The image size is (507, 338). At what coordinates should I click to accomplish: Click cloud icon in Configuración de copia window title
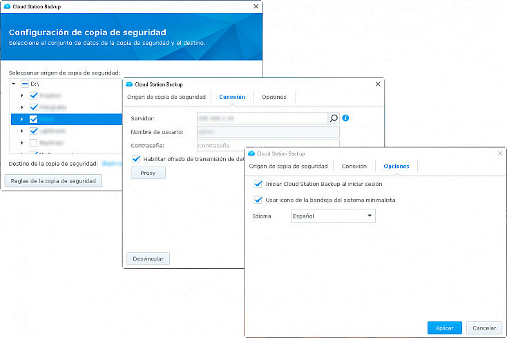[7, 6]
